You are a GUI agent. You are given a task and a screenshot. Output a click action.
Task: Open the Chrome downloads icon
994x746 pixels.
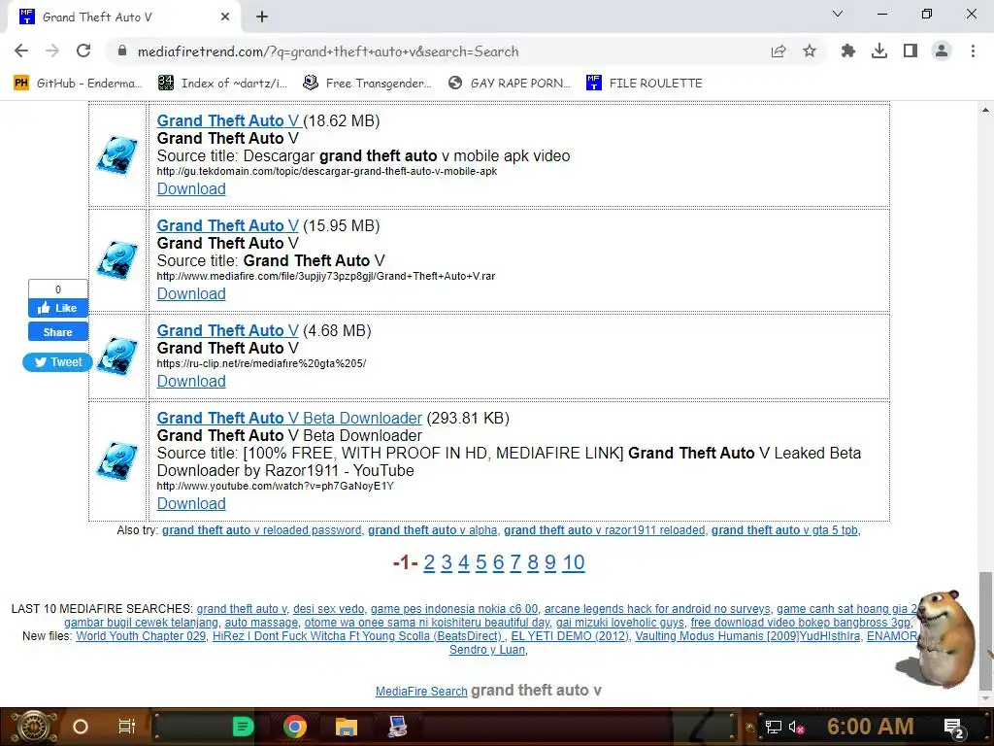pos(879,51)
